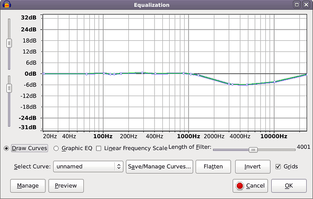Image resolution: width=313 pixels, height=199 pixels.
Task: Click the Audacity logo in the title bar
Action: click(6, 5)
